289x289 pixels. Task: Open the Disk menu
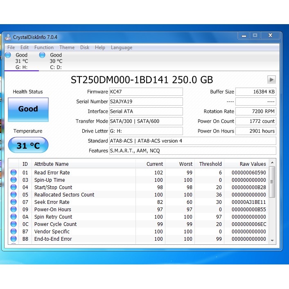[85, 47]
